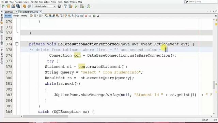Image resolution: width=218 pixels, height=123 pixels.
Task: Open the Debug Project dropdown arrow
Action: [x=85, y=6]
